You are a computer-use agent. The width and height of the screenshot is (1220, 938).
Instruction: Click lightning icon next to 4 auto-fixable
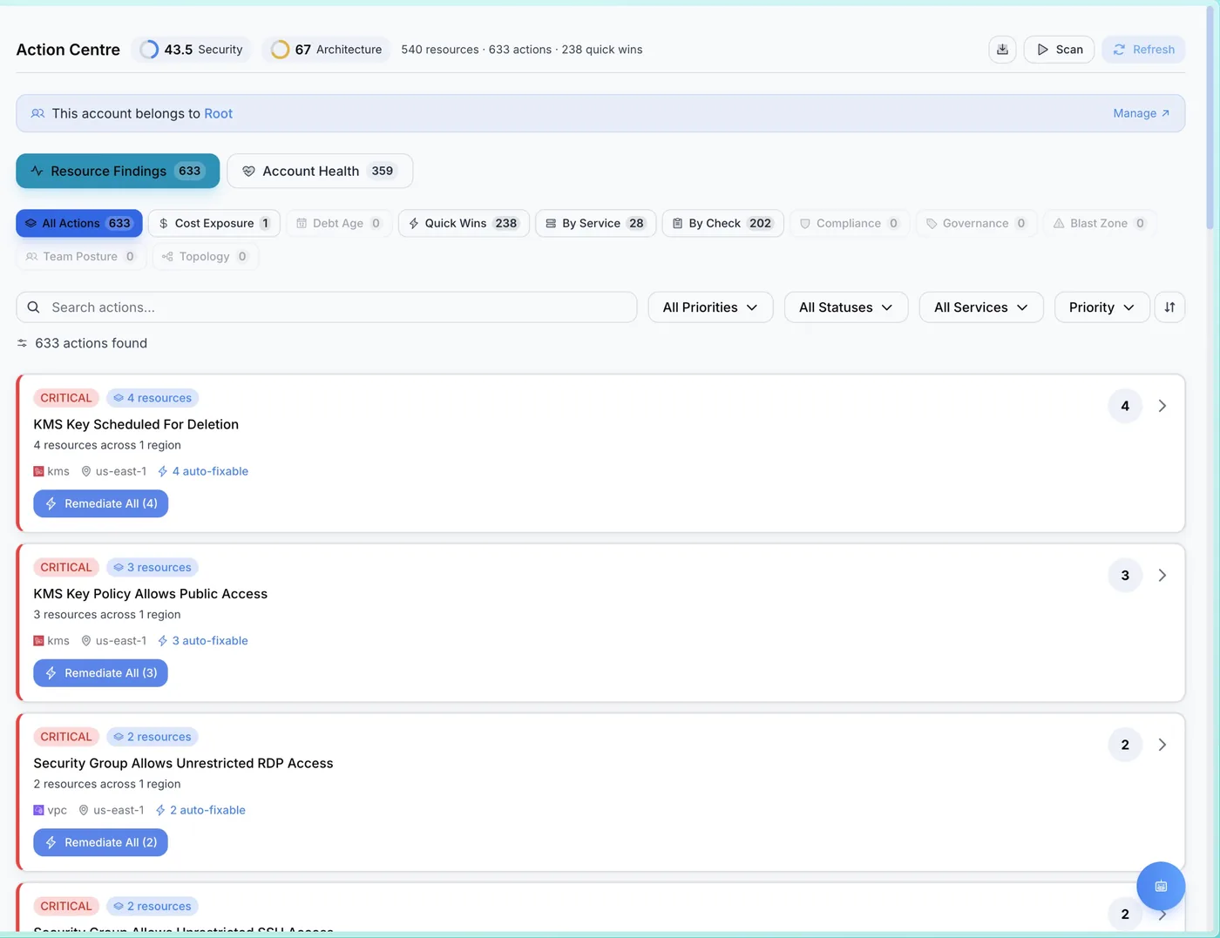tap(163, 471)
